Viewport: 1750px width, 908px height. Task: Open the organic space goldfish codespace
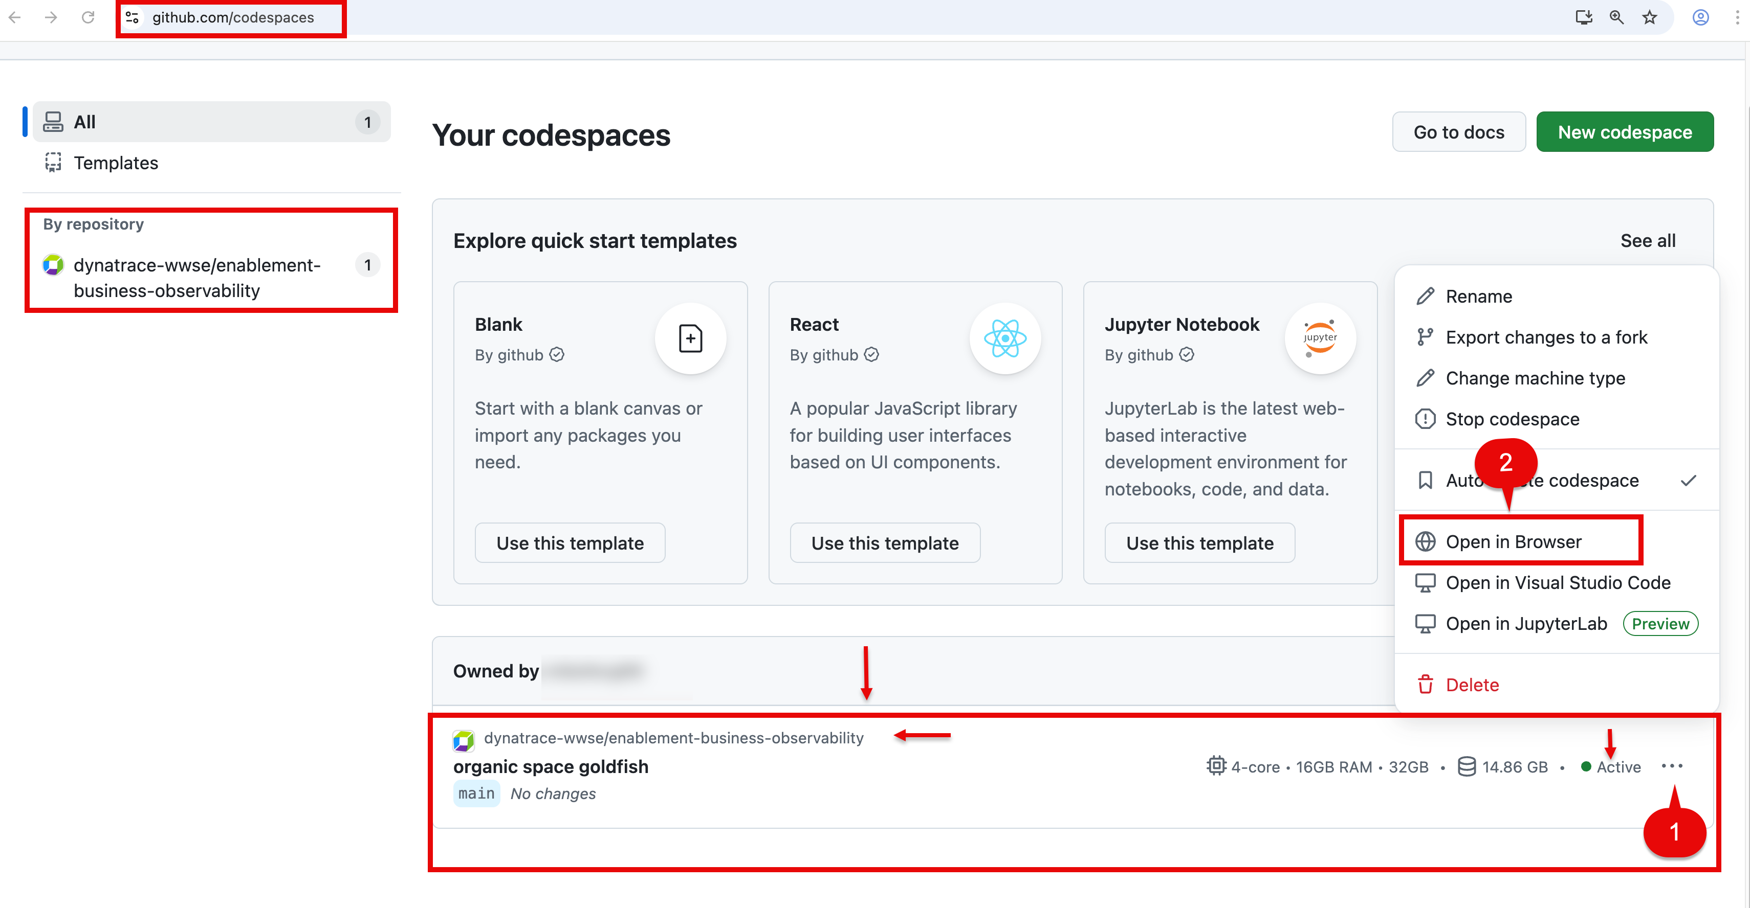click(550, 767)
